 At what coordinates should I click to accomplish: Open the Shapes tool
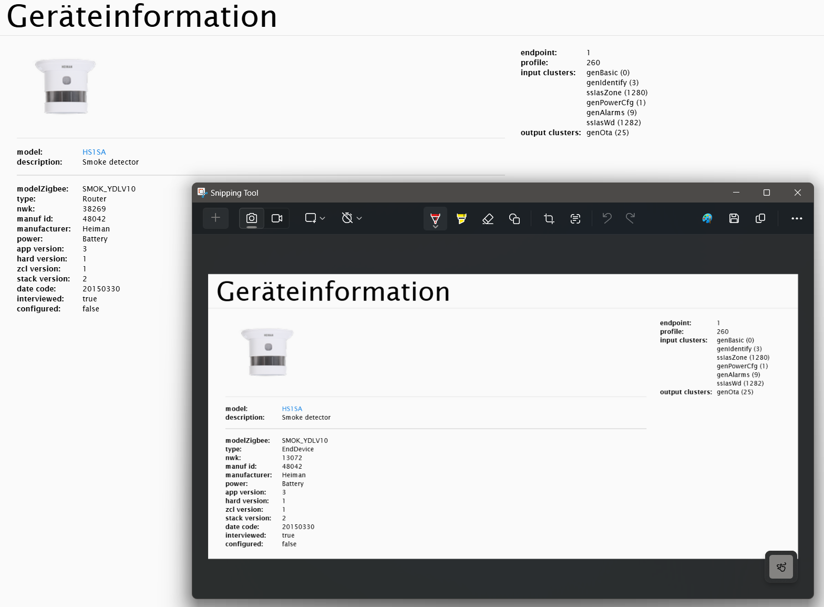click(514, 218)
